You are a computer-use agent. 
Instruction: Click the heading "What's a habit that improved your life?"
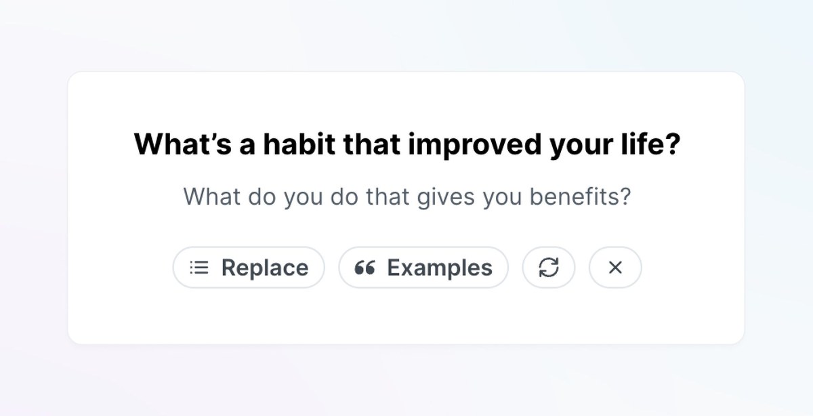[406, 145]
